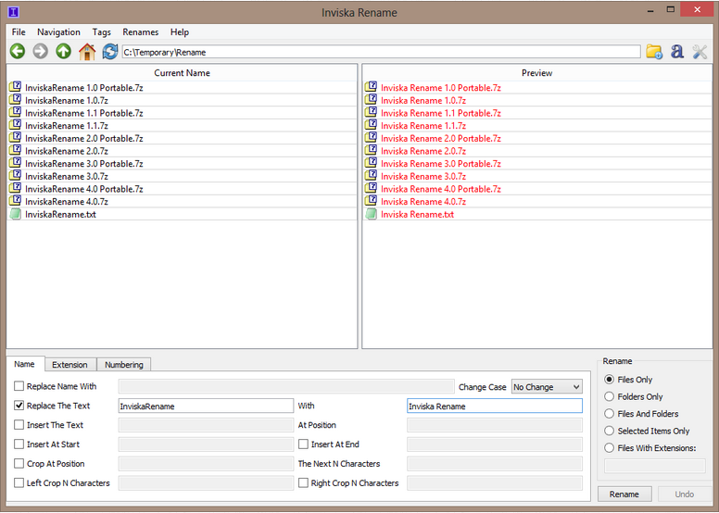Select the Files And Folders option
The height and width of the screenshot is (513, 719).
pos(609,414)
